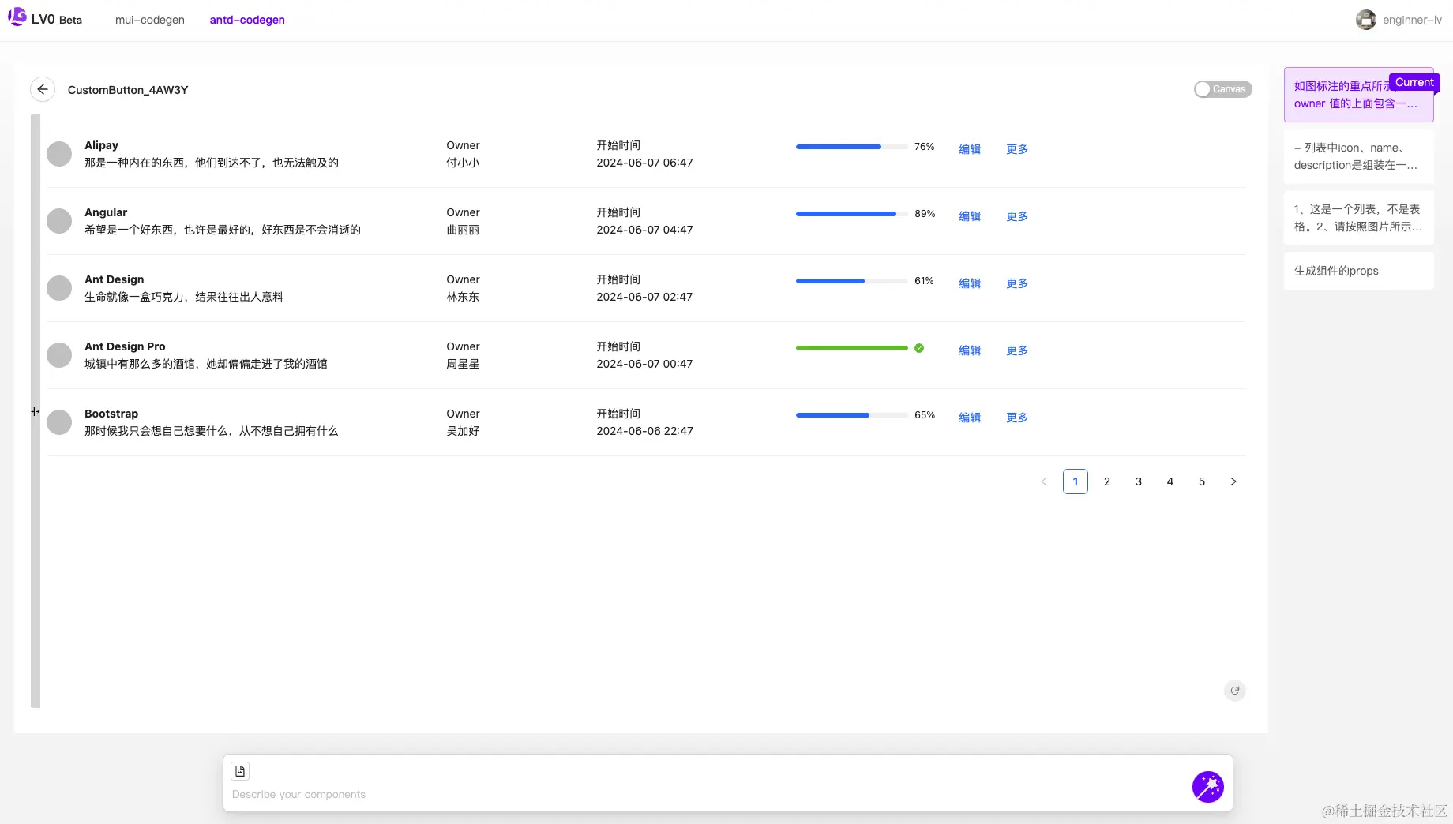The width and height of the screenshot is (1453, 824).
Task: Click the green success check icon
Action: point(919,348)
